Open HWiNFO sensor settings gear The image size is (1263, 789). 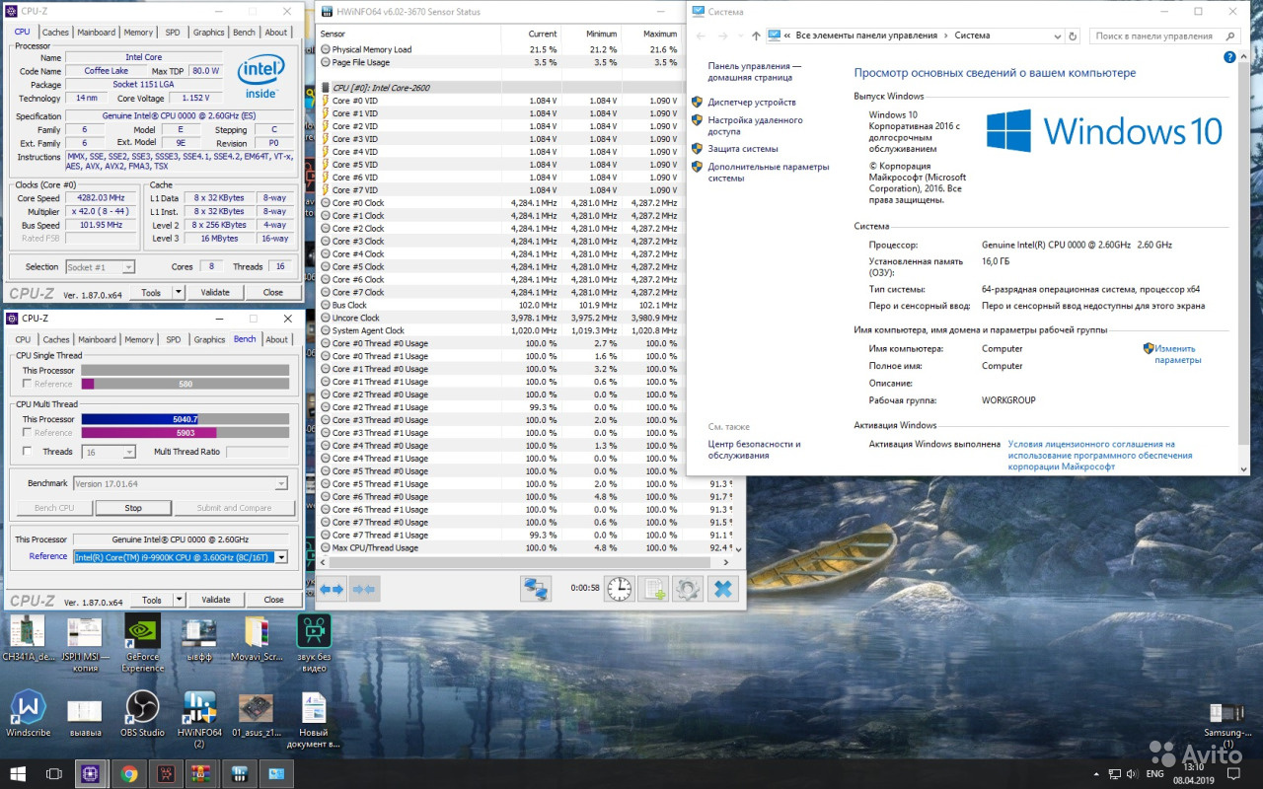tap(688, 589)
